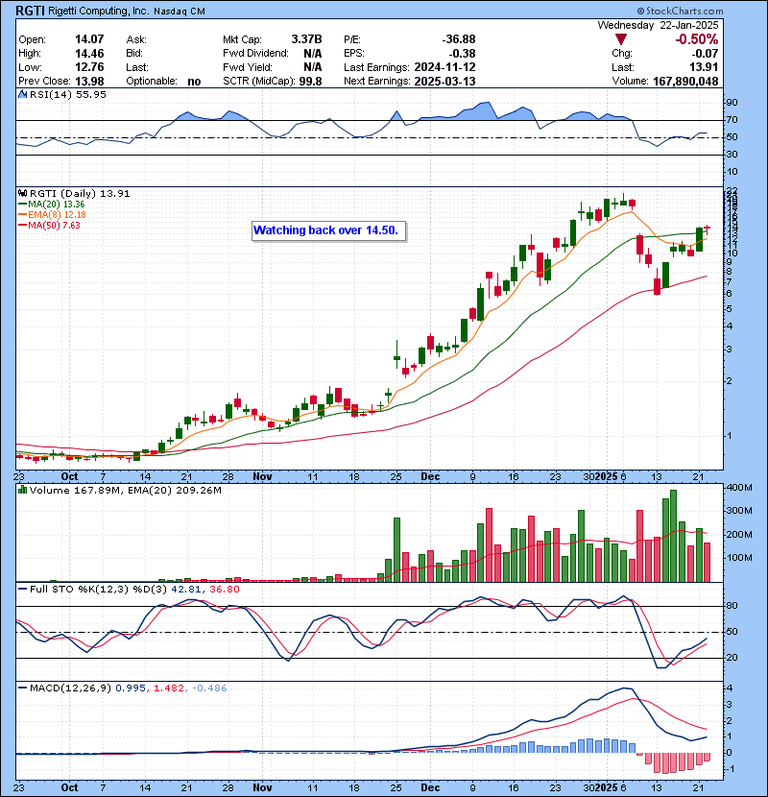Click the RSI(14) indicator icon
Image resolution: width=768 pixels, height=797 pixels.
pyautogui.click(x=22, y=94)
